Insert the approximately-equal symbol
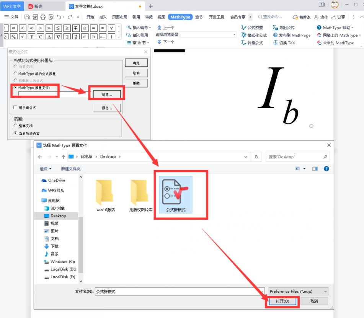364x318 pixels. 93,28
